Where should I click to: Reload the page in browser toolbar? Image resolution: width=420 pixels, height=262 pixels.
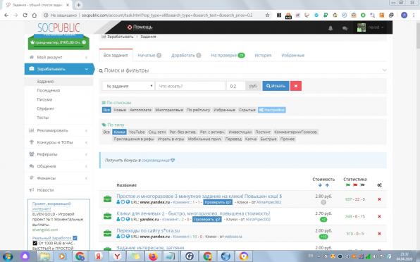[25, 15]
